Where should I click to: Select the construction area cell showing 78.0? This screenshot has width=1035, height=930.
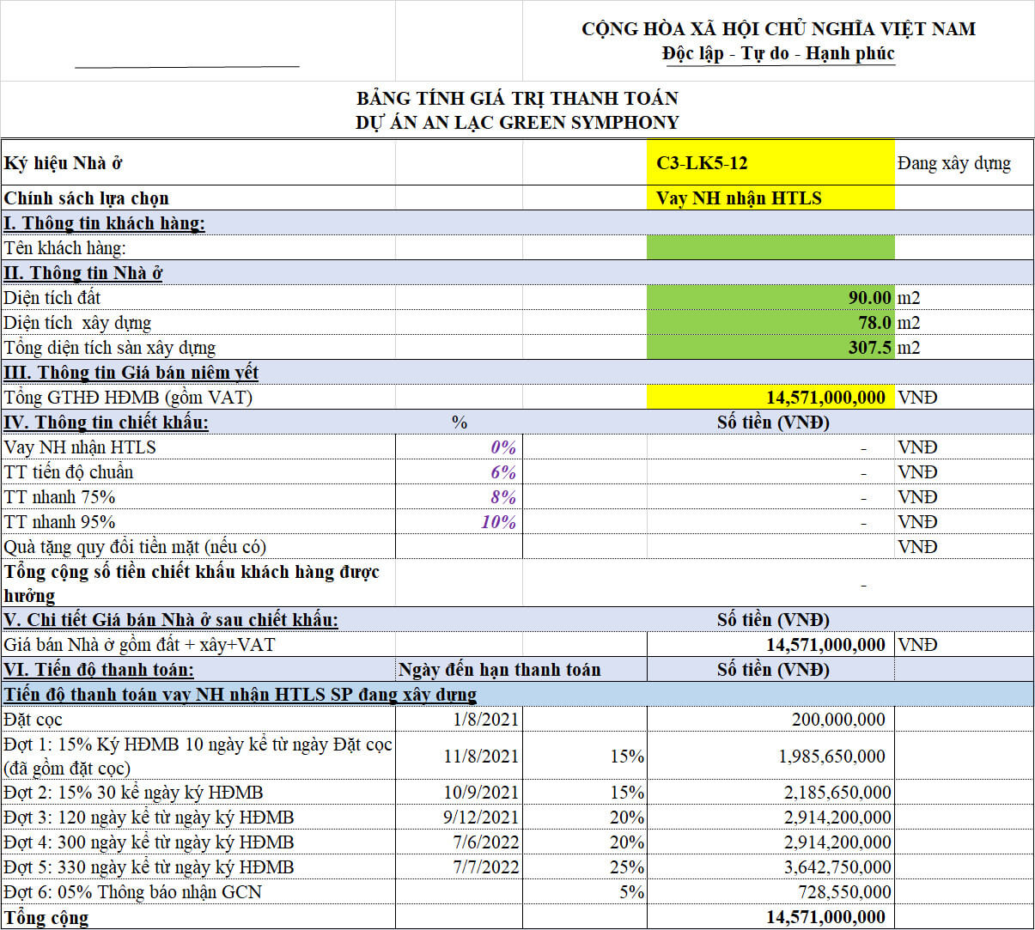coord(770,323)
